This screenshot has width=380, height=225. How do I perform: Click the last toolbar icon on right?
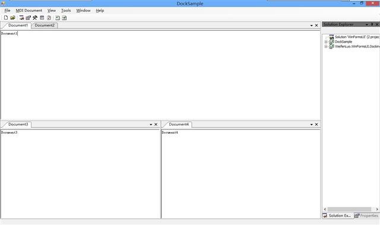click(x=64, y=18)
